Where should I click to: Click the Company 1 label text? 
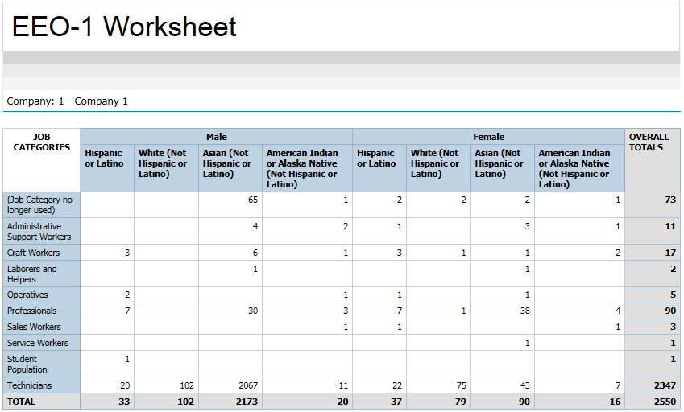click(x=67, y=101)
